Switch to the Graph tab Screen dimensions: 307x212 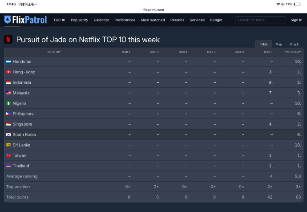(295, 44)
